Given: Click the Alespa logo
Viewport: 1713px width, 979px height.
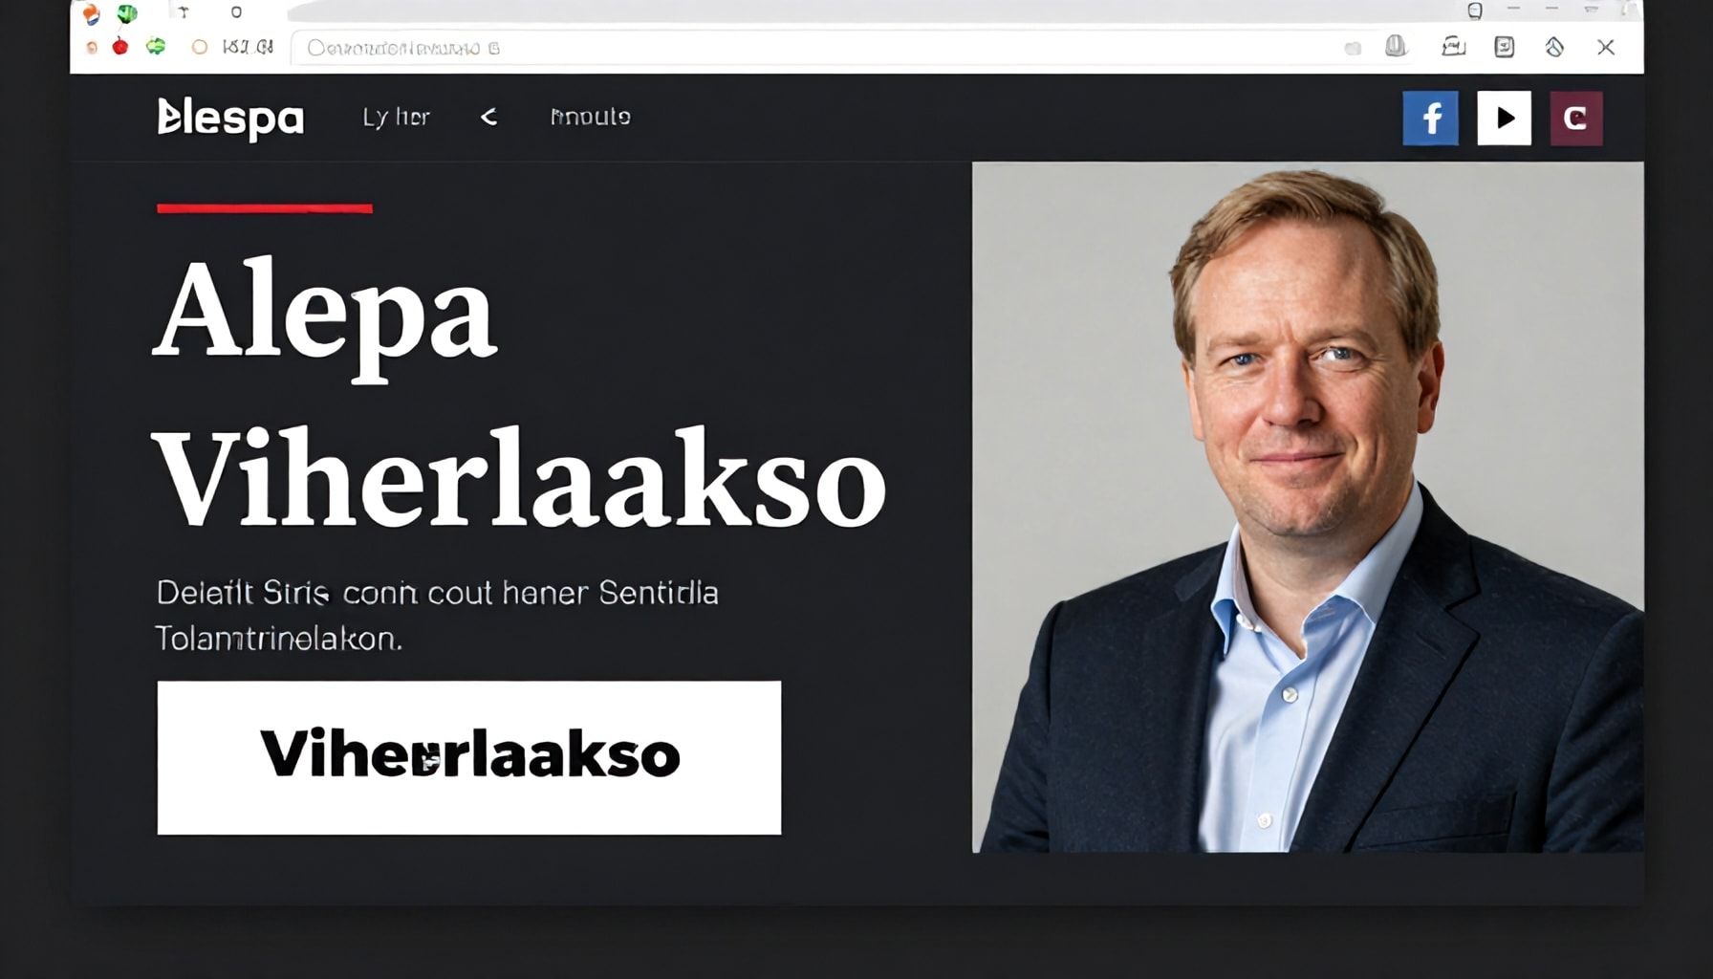Looking at the screenshot, I should [x=230, y=118].
